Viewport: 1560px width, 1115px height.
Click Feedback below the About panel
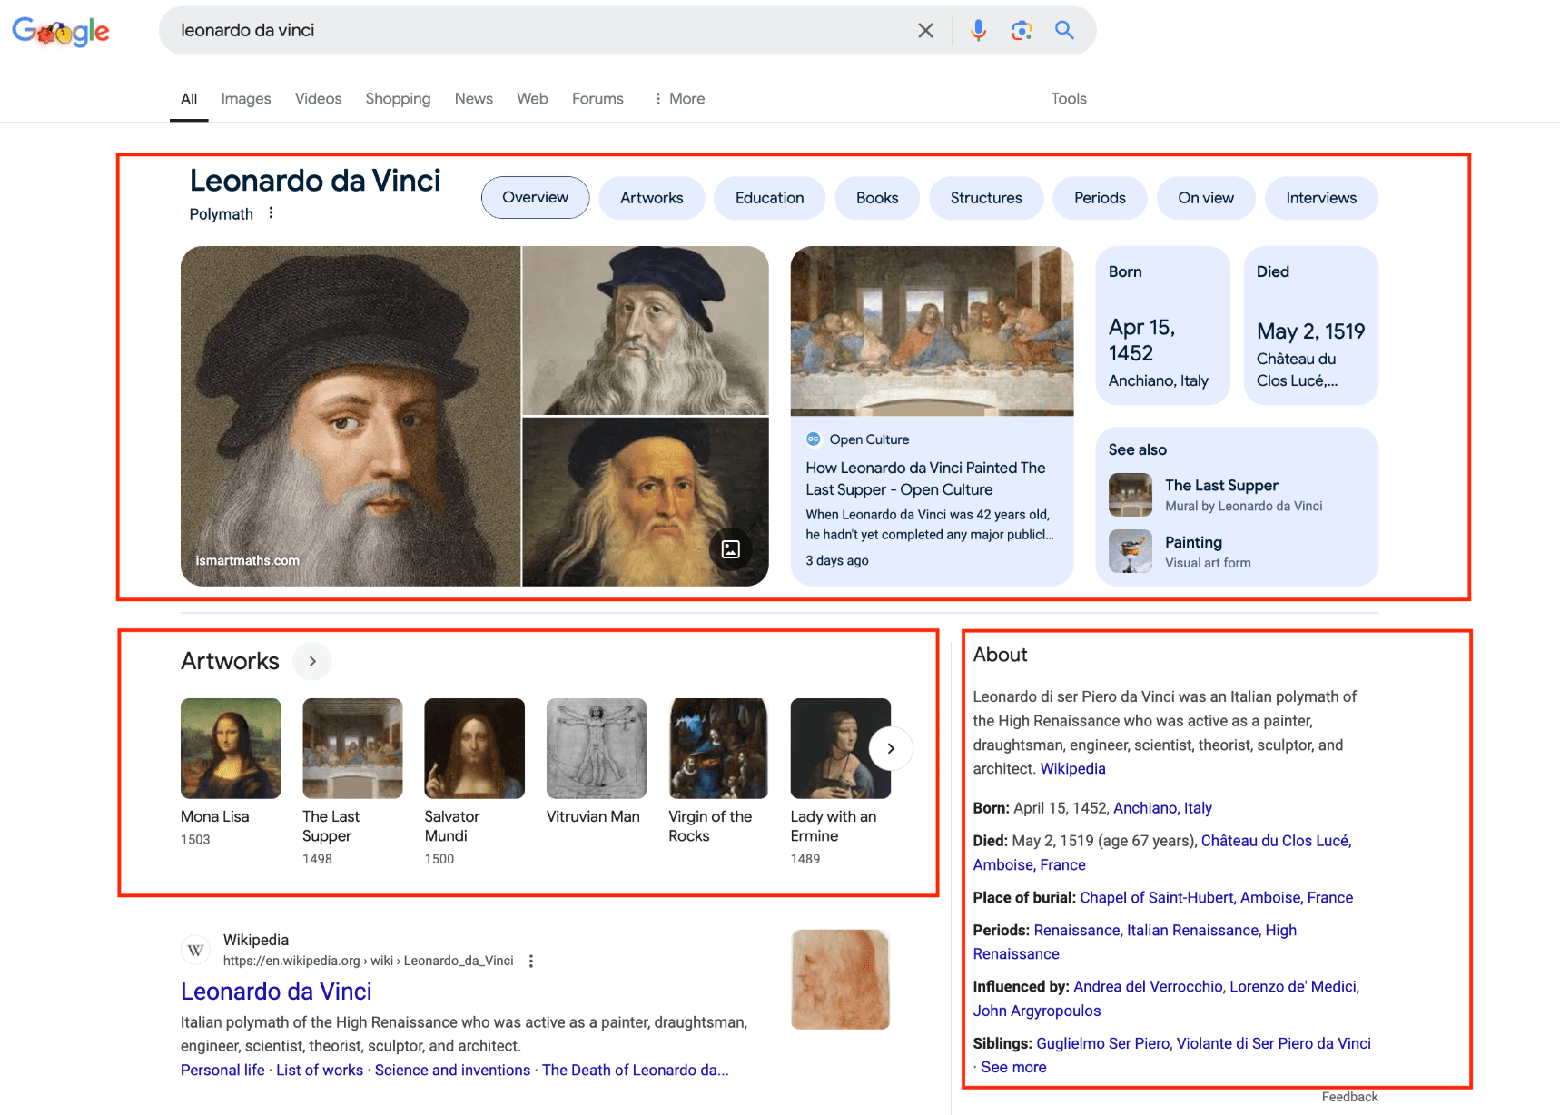tap(1348, 1096)
